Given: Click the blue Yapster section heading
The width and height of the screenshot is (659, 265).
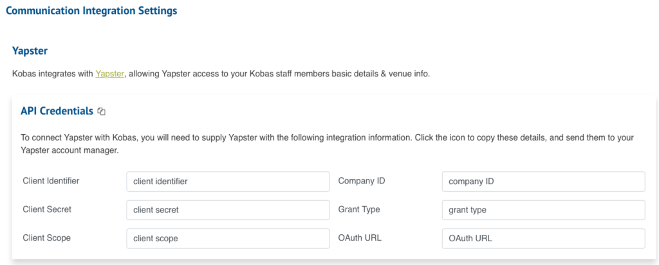Looking at the screenshot, I should 30,51.
